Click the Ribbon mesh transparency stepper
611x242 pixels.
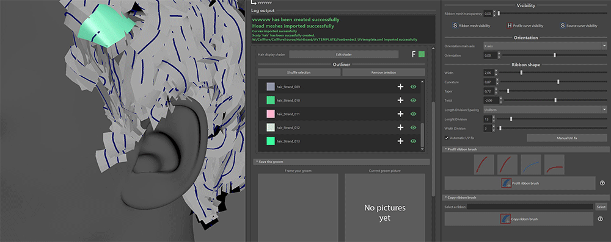click(494, 13)
